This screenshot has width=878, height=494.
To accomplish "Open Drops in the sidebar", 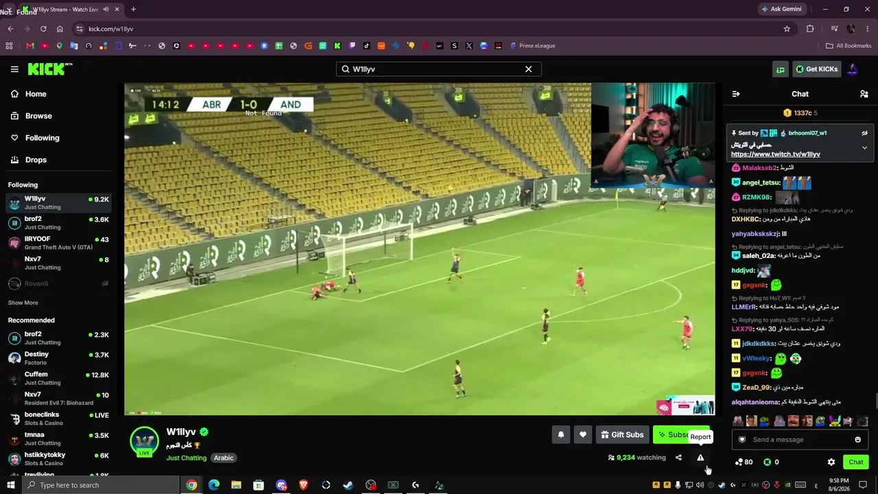I will [36, 160].
